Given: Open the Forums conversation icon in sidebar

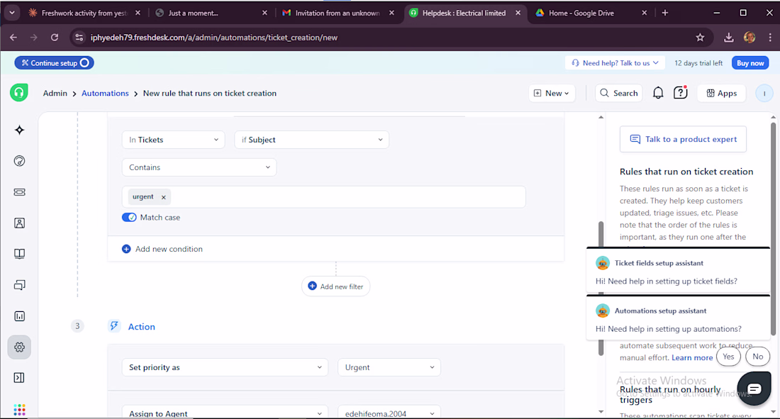Looking at the screenshot, I should click(19, 285).
